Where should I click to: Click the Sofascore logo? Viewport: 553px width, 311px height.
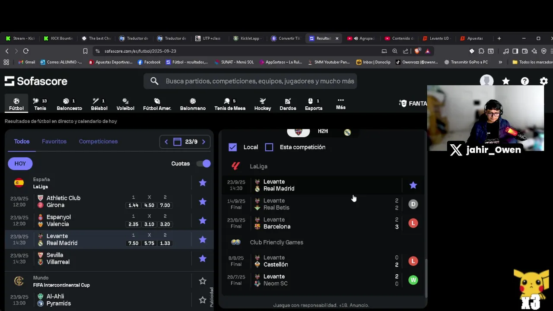click(x=36, y=81)
